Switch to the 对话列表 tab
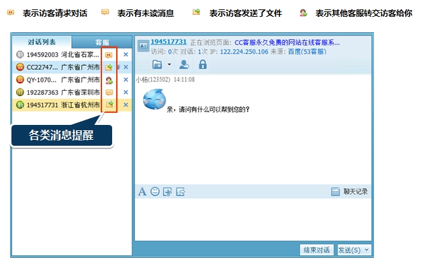This screenshot has height=270, width=421. pyautogui.click(x=42, y=42)
